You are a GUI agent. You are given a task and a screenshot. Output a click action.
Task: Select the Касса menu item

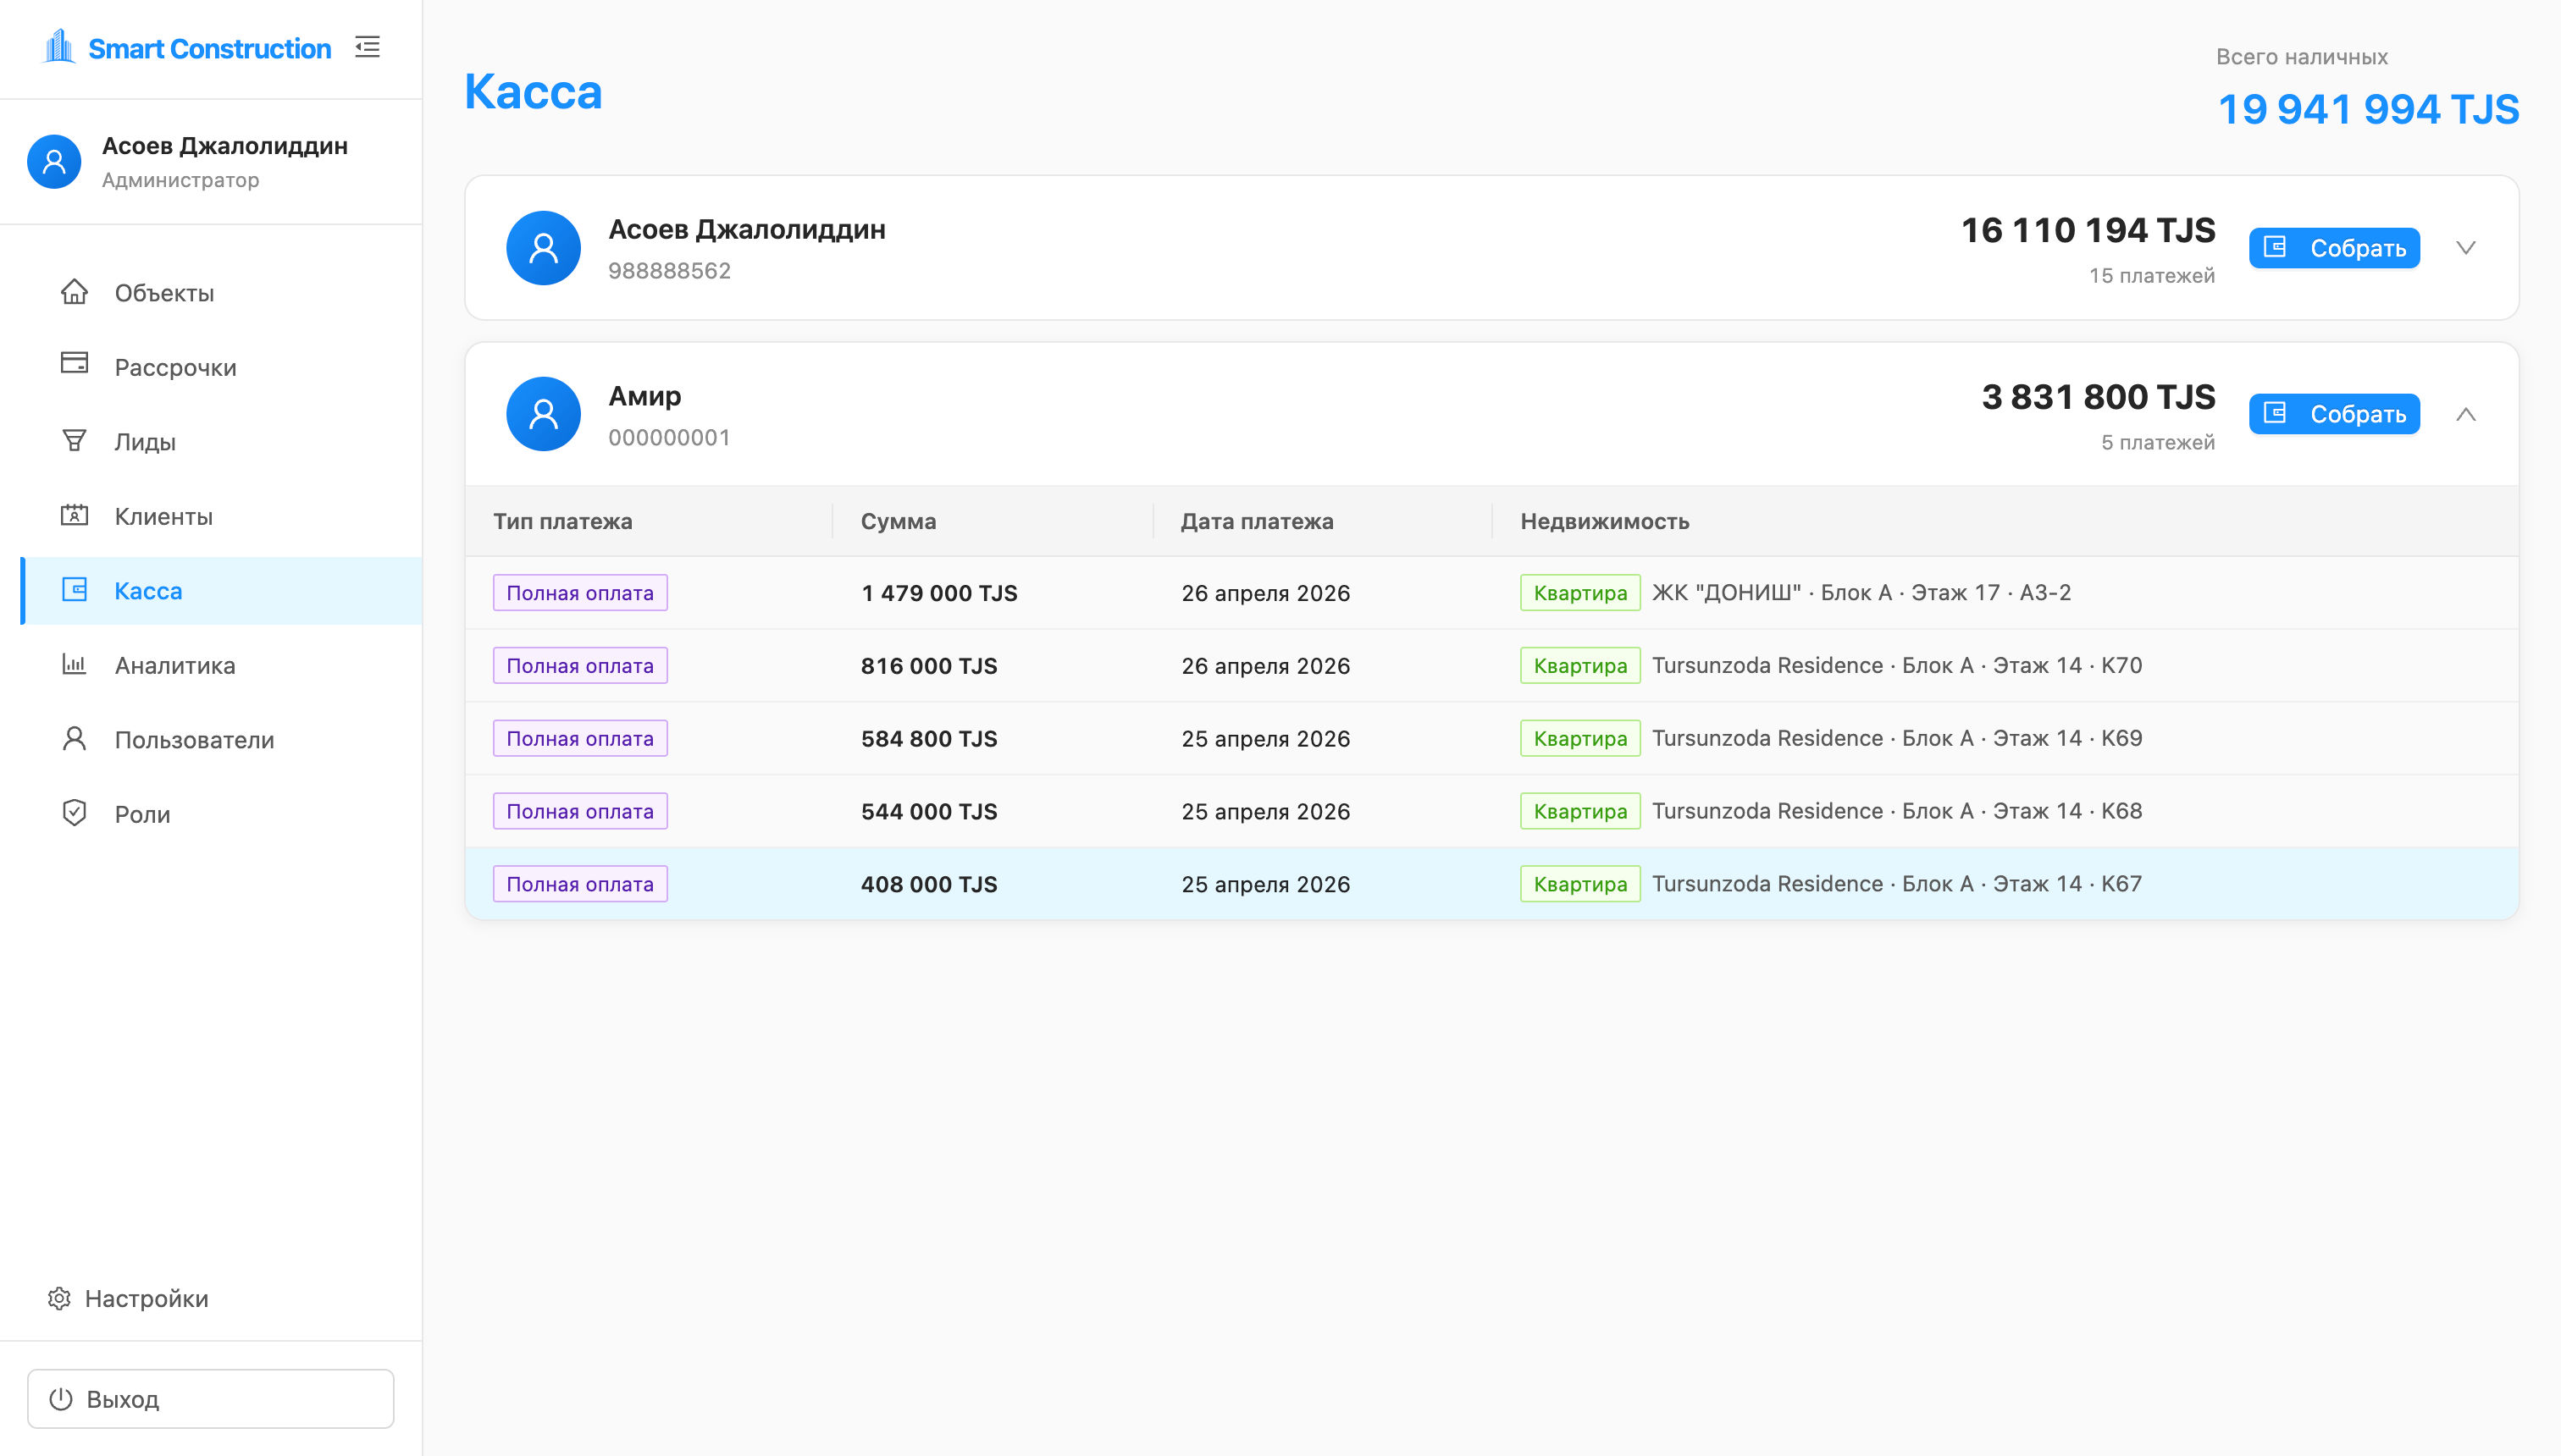pos(221,590)
